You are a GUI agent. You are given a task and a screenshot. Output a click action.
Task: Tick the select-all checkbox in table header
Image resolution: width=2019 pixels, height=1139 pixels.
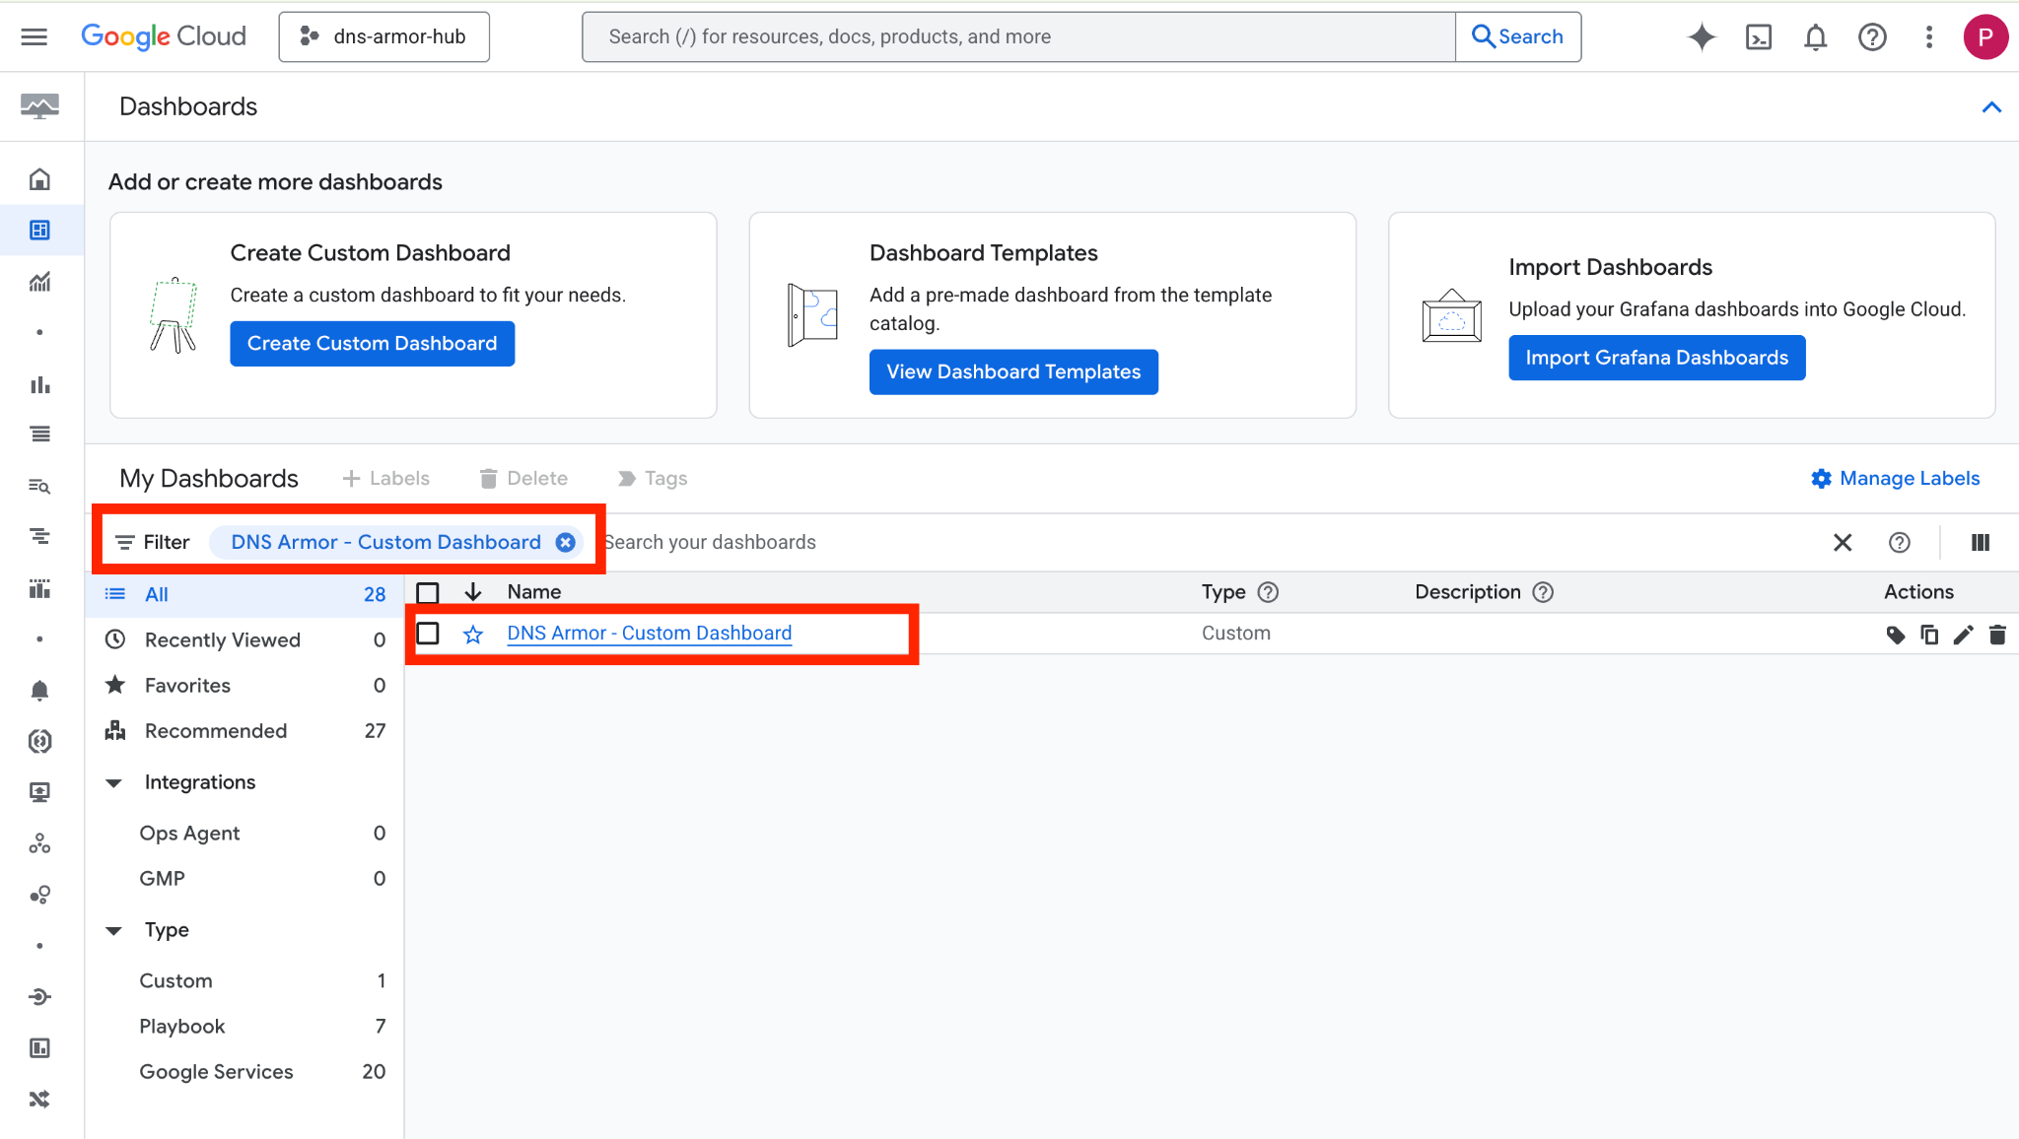pos(428,592)
